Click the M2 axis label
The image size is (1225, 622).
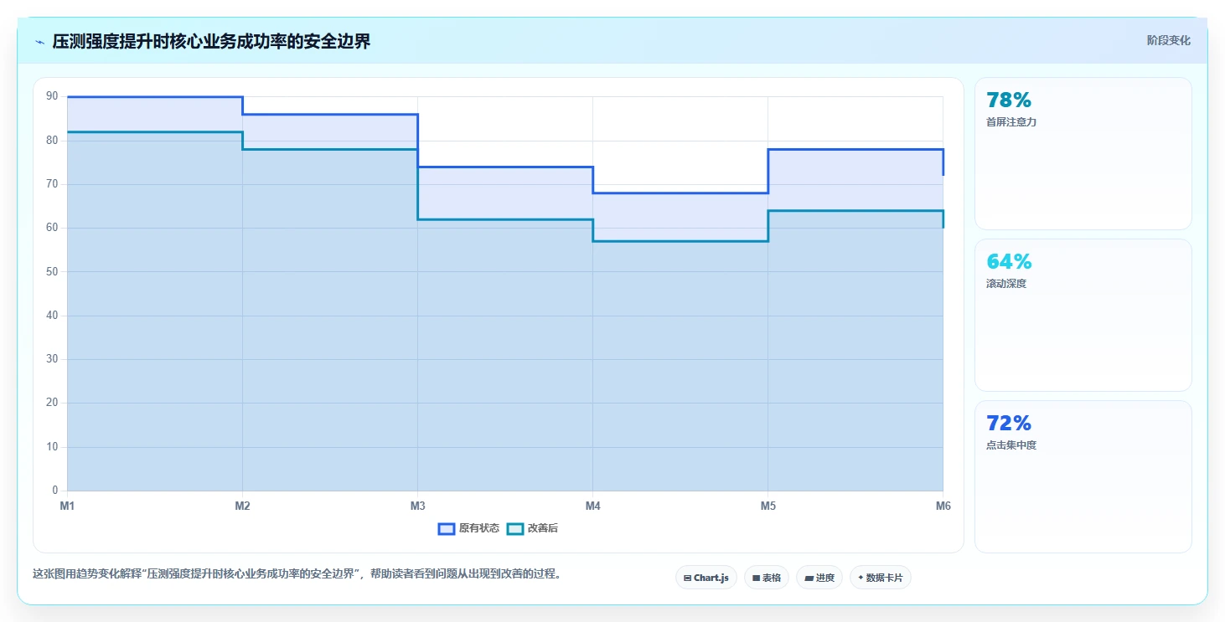[242, 506]
